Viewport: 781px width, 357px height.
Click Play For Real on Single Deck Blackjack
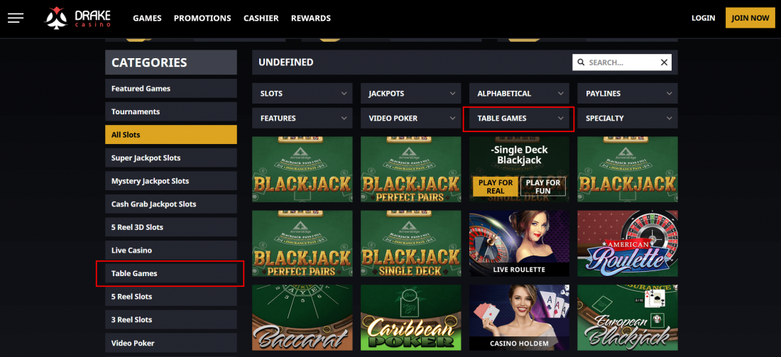pos(495,186)
